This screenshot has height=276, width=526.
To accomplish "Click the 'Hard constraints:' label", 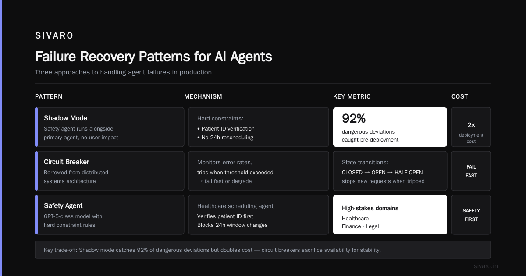I will pos(220,118).
